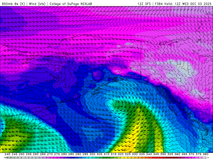Screen dimensions: 213x159
Task: Click the 280 color scale label
Action: [64, 154]
